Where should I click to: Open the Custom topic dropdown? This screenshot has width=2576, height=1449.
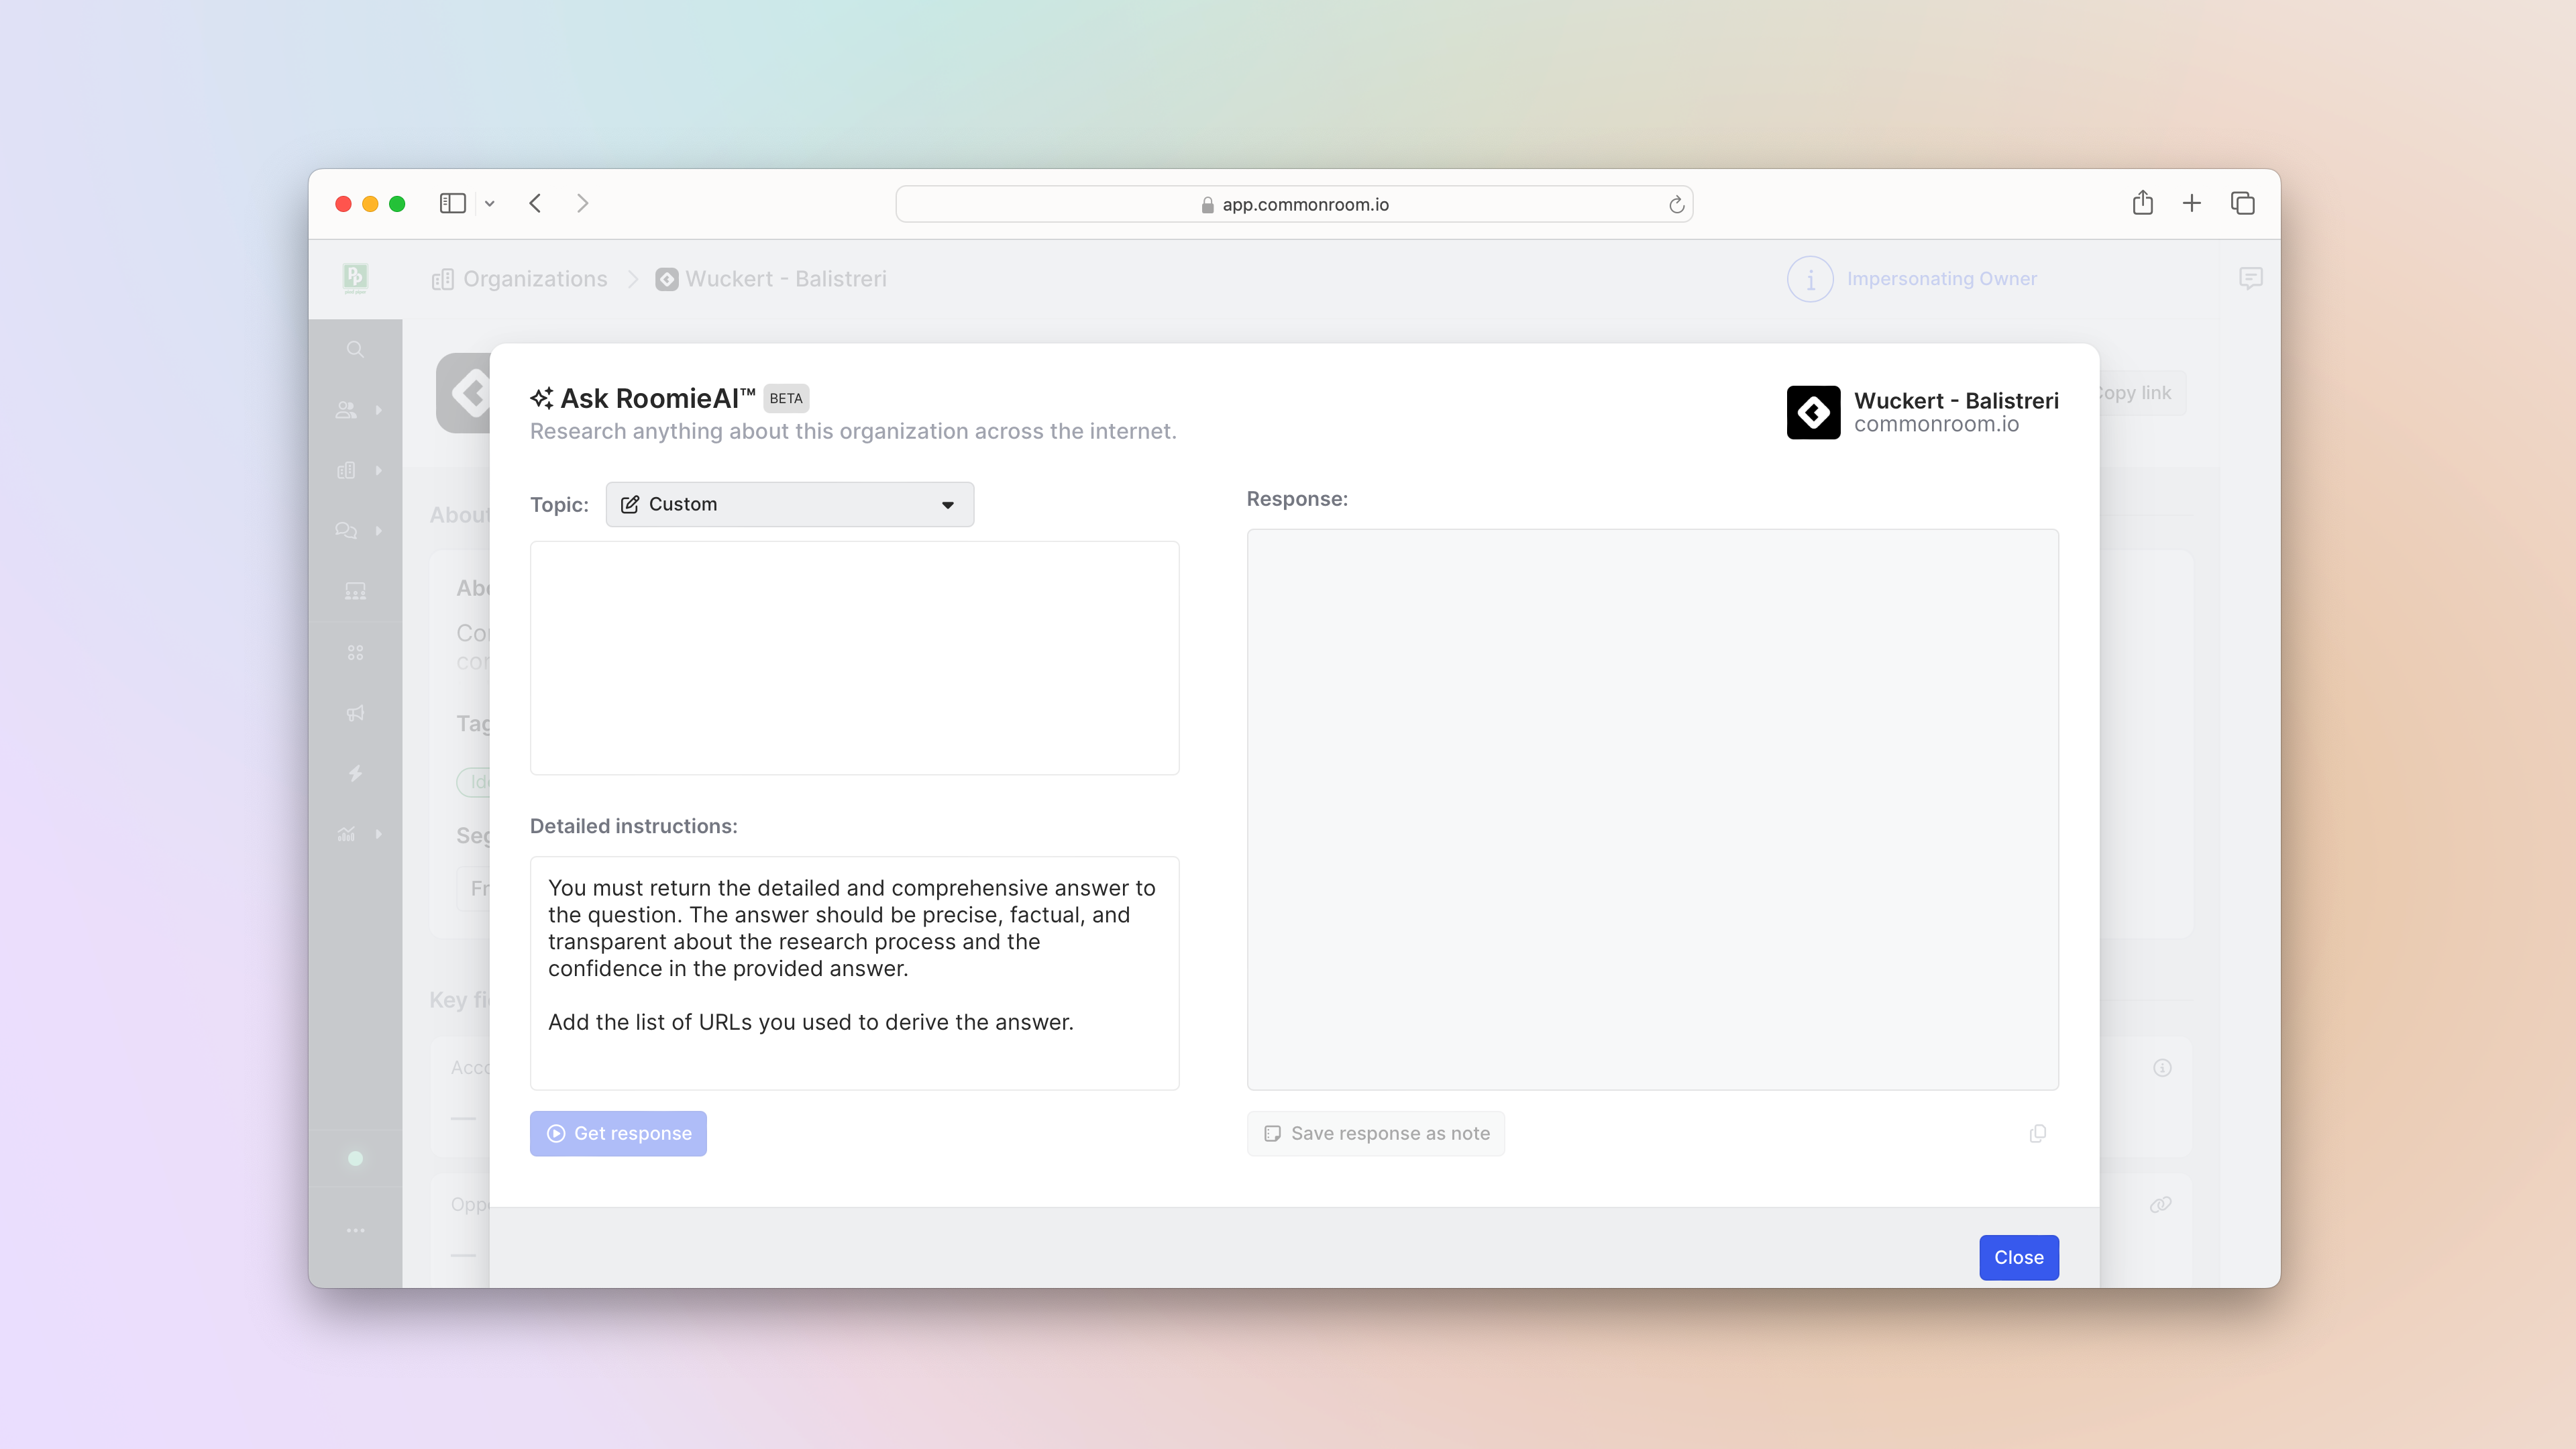point(789,504)
